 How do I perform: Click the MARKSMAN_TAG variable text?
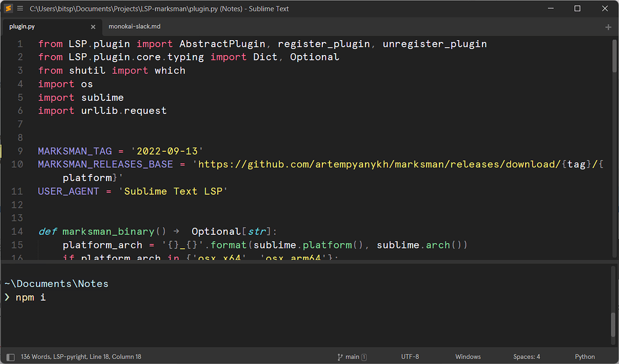pos(74,151)
